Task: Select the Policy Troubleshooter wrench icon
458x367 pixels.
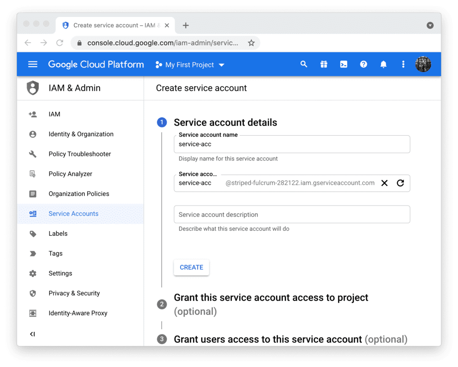Action: [33, 154]
